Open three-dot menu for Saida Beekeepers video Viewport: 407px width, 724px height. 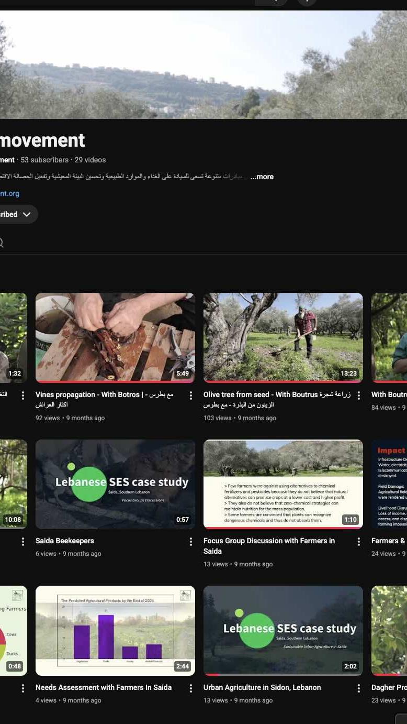click(x=191, y=542)
